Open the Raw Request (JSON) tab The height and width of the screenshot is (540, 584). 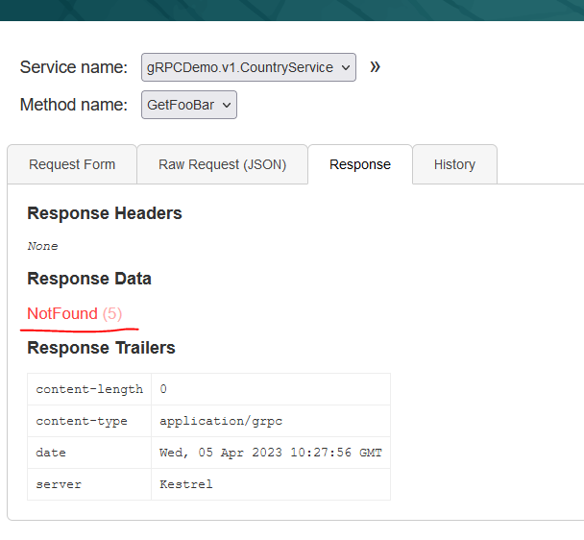click(x=222, y=164)
